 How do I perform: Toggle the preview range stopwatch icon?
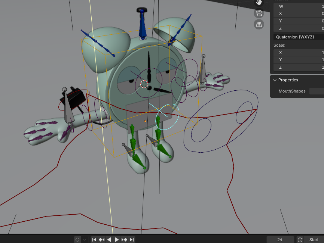coord(300,240)
